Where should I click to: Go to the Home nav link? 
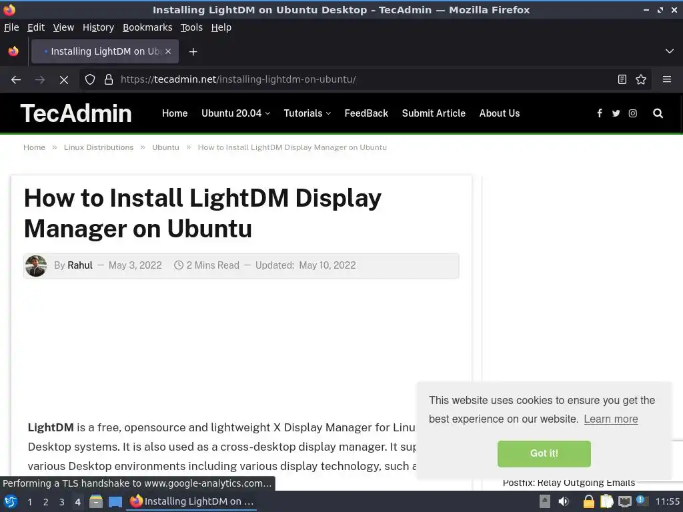click(x=175, y=113)
